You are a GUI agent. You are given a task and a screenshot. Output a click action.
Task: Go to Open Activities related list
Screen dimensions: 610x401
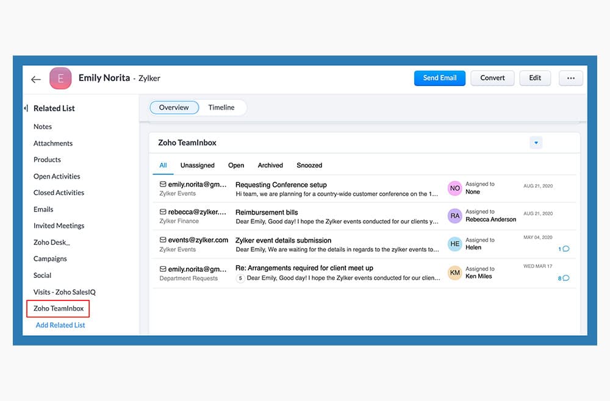(57, 176)
